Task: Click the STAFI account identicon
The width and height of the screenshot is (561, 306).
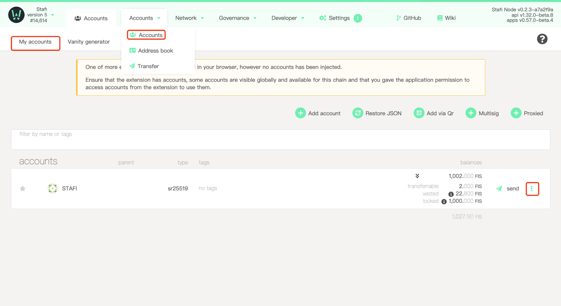Action: pyautogui.click(x=53, y=188)
